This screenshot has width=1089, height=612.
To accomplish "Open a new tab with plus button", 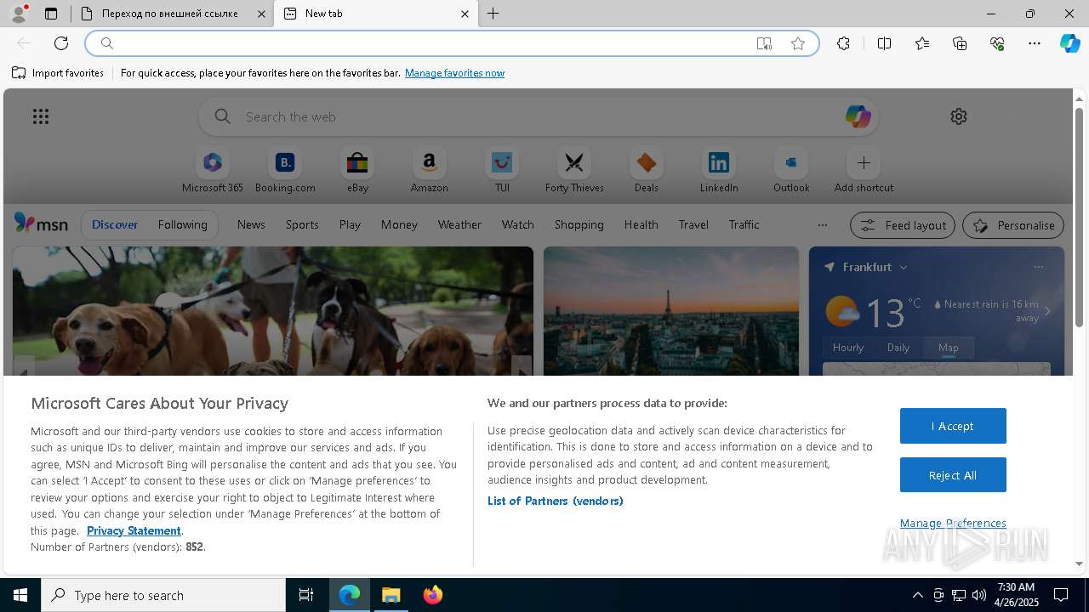I will point(493,14).
